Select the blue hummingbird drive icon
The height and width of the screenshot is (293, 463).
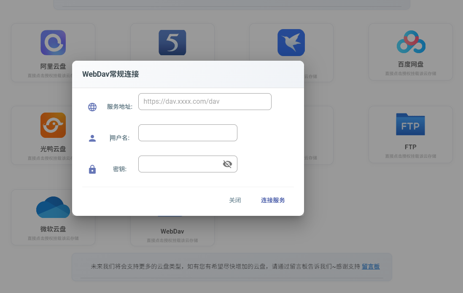point(291,43)
